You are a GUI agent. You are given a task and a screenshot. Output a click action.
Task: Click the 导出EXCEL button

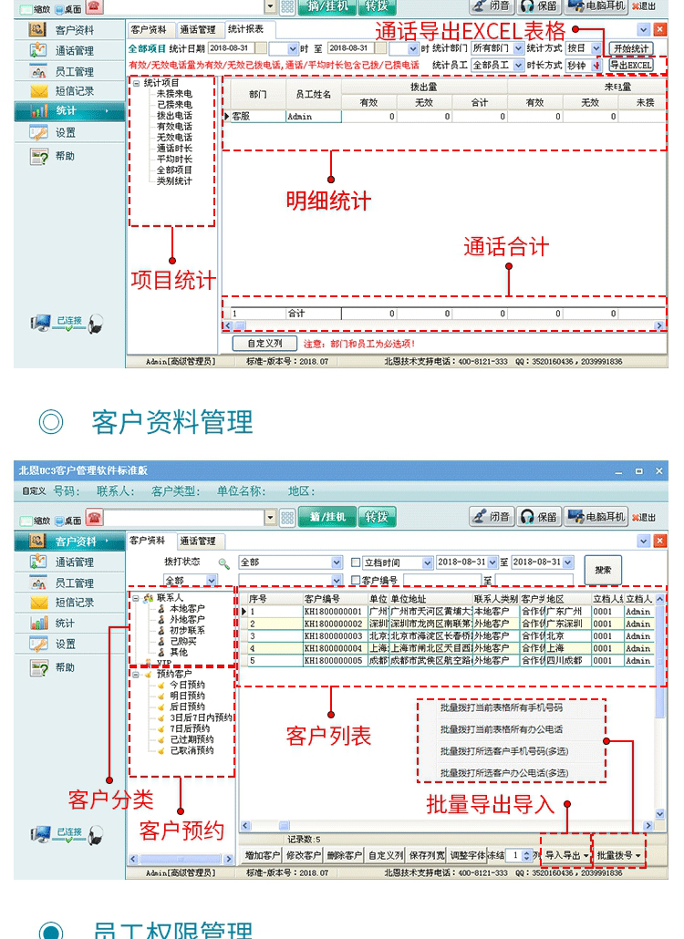(x=631, y=66)
